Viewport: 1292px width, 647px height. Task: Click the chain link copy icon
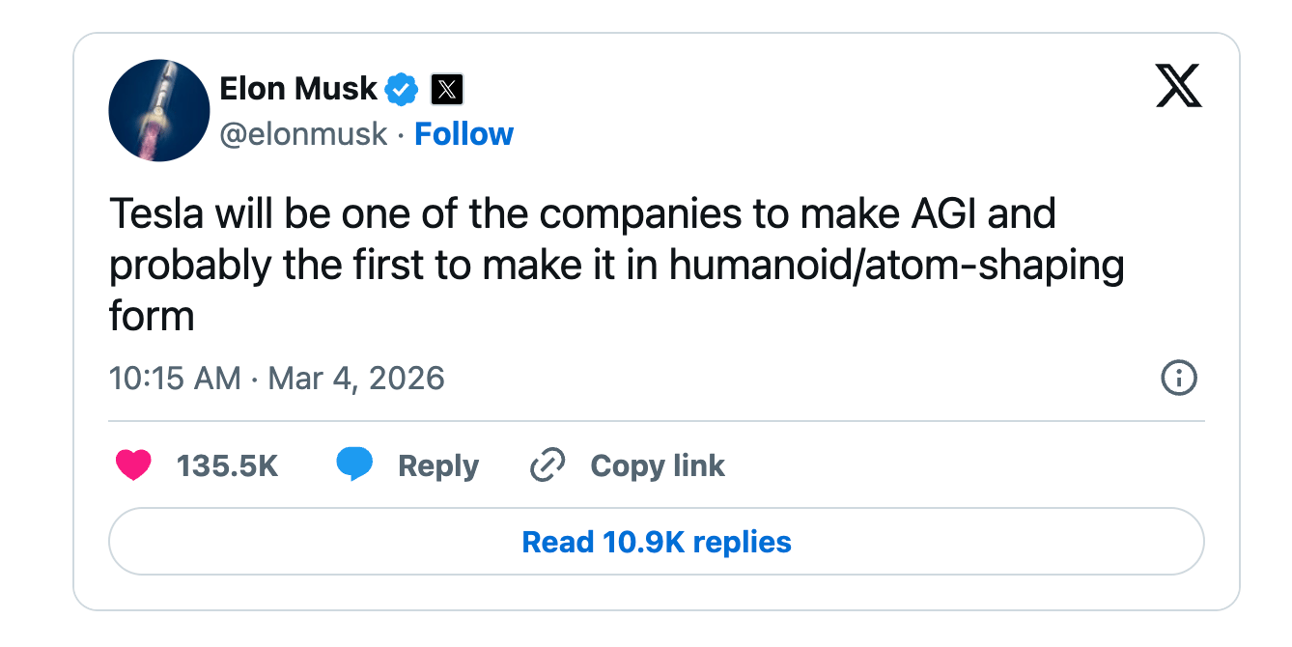(548, 465)
